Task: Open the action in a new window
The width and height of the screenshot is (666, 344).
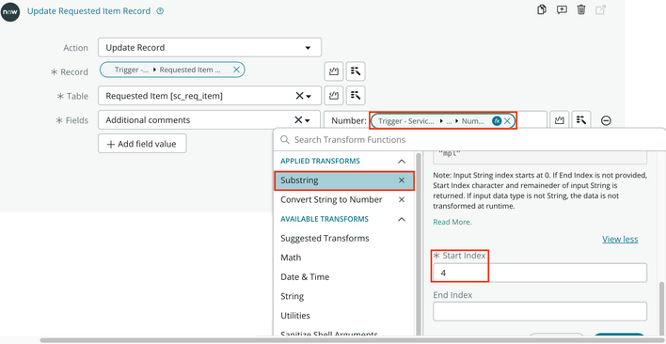Action: [600, 9]
